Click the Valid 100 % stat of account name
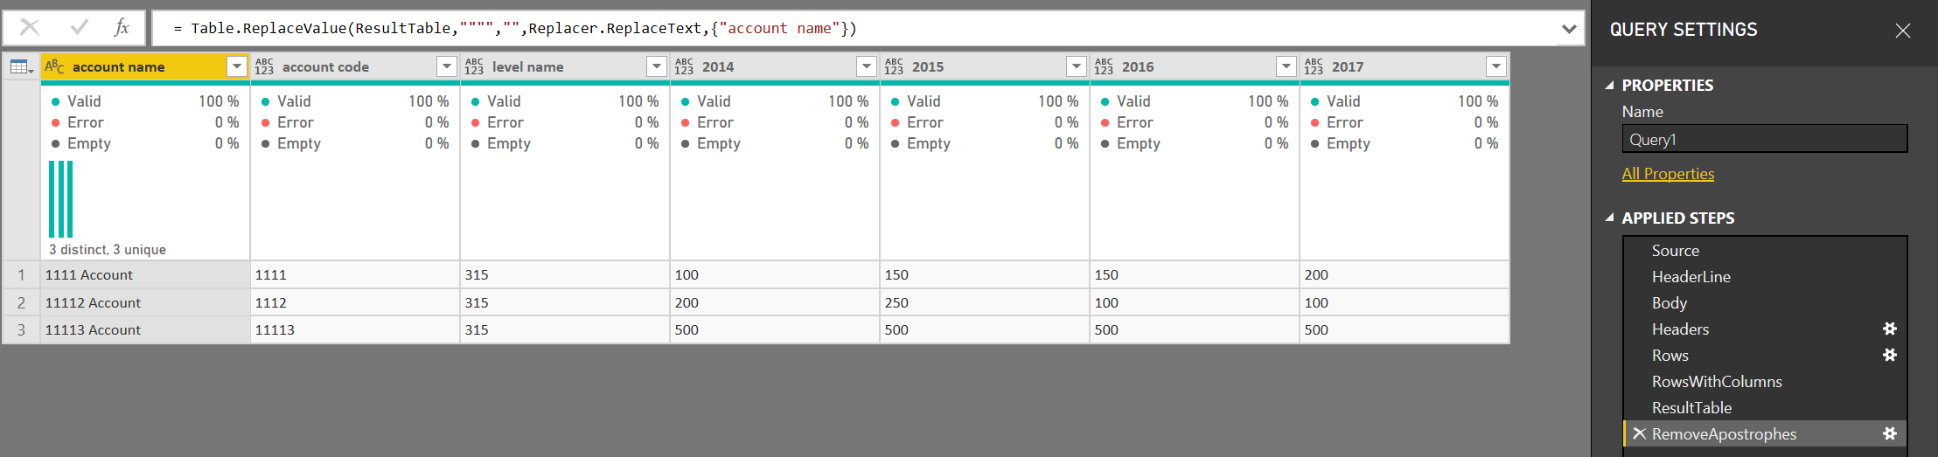The height and width of the screenshot is (457, 1938). pyautogui.click(x=145, y=101)
